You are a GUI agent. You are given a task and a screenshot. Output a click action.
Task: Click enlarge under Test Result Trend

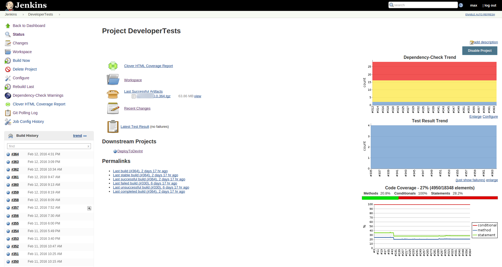point(492,180)
